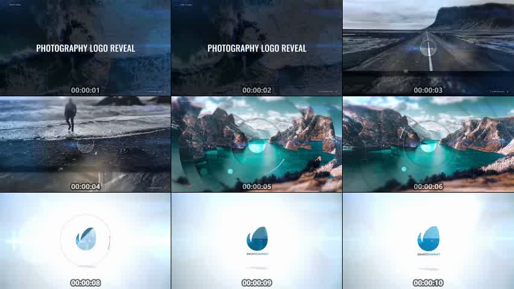This screenshot has height=289, width=514.
Task: Click the Envato leaf logo in 00:00:09 frame
Action: [x=258, y=238]
